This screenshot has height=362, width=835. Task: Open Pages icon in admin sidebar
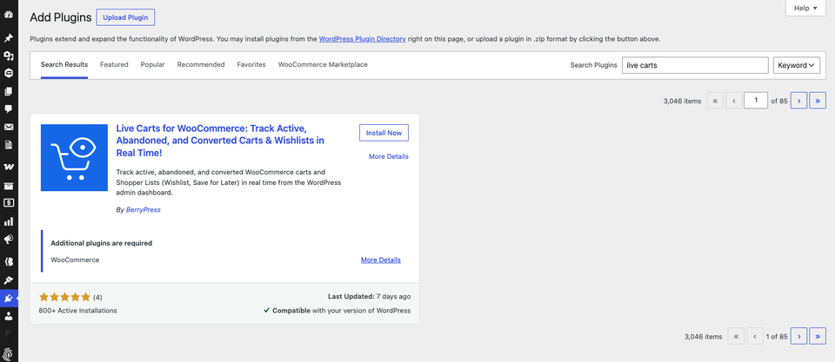[x=9, y=91]
